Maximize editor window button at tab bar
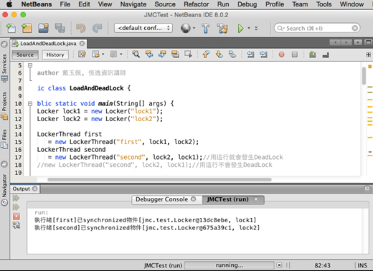Viewport: 373px width, 271px height. click(x=368, y=42)
